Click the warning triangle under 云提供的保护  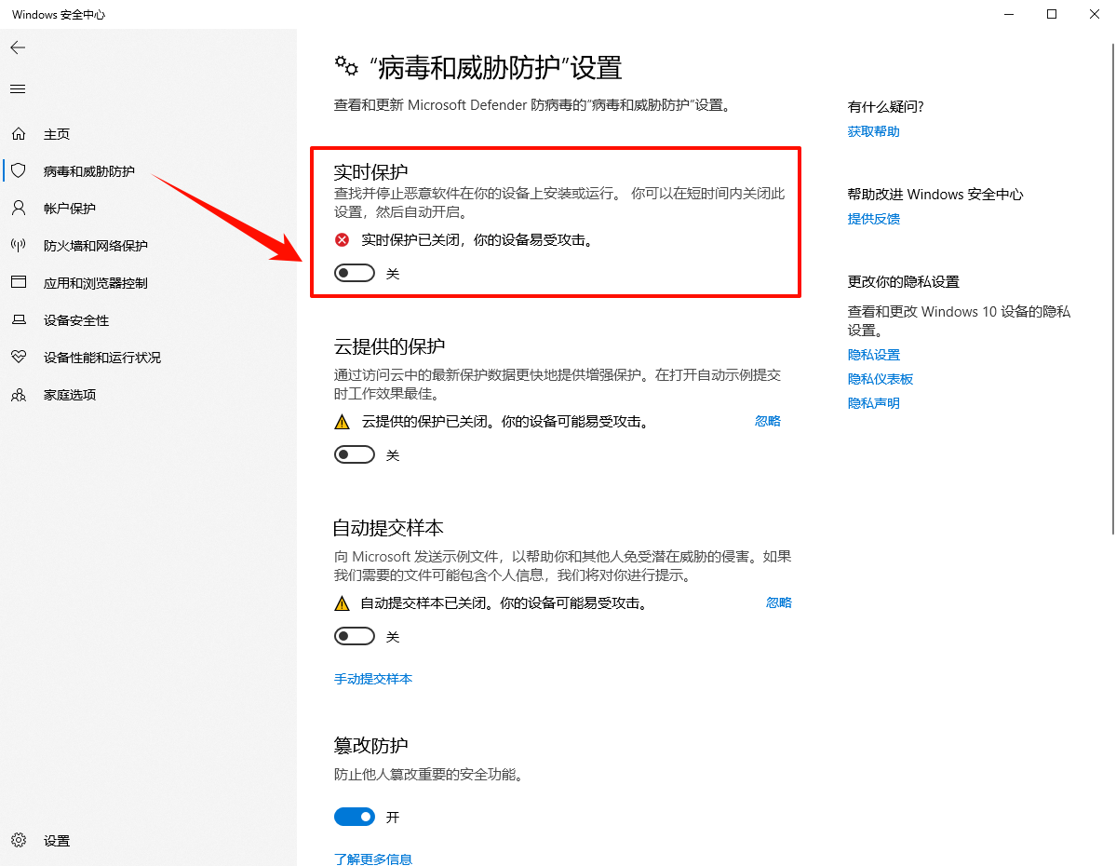(343, 422)
